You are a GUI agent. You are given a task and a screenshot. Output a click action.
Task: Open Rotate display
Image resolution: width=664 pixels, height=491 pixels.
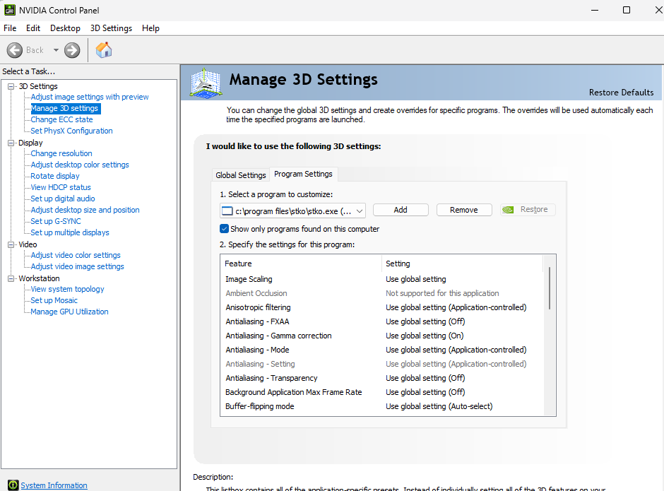(55, 176)
